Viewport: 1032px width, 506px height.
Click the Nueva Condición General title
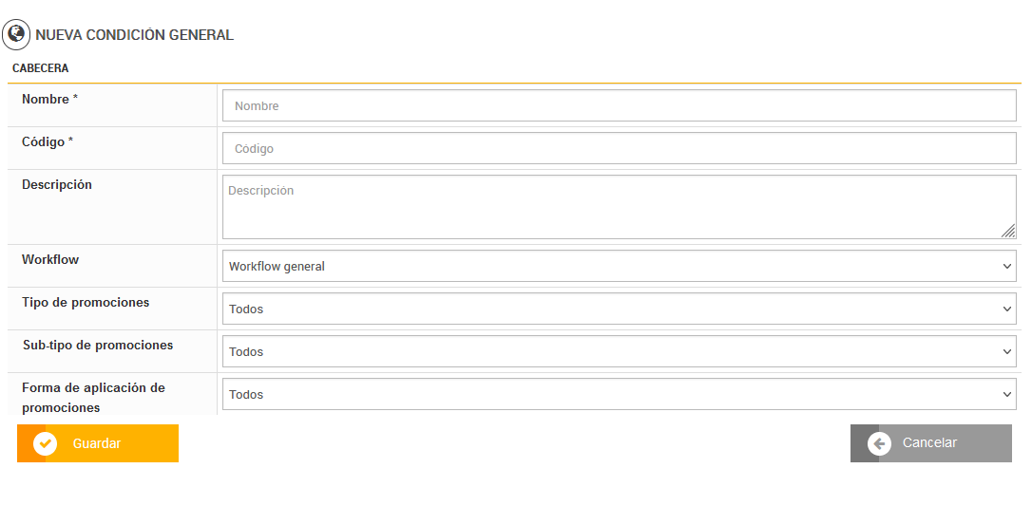tap(134, 35)
